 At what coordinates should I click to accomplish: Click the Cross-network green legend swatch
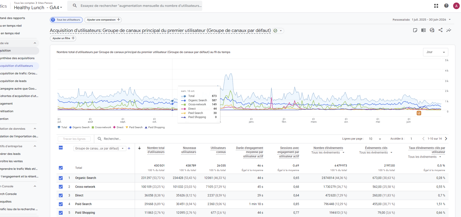pyautogui.click(x=93, y=127)
